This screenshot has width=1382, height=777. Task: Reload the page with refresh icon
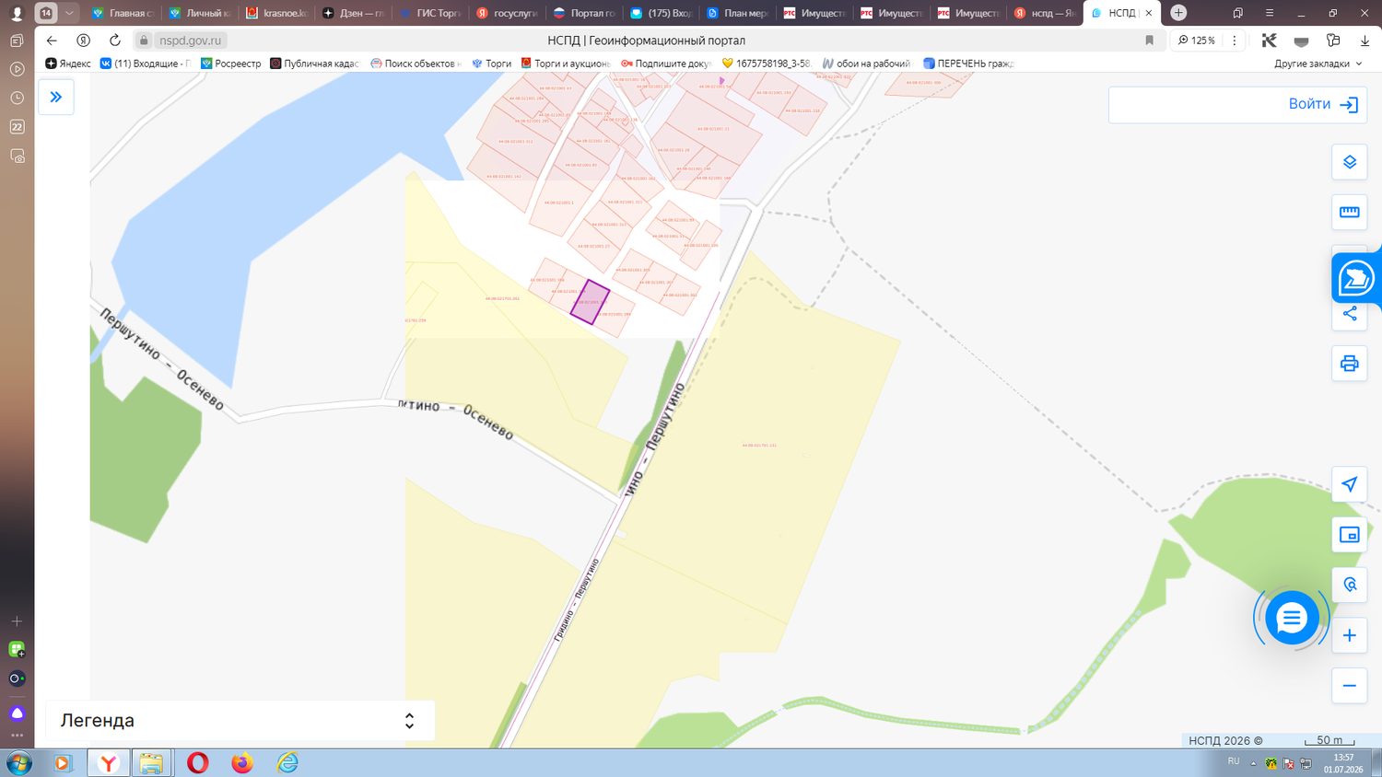[115, 41]
